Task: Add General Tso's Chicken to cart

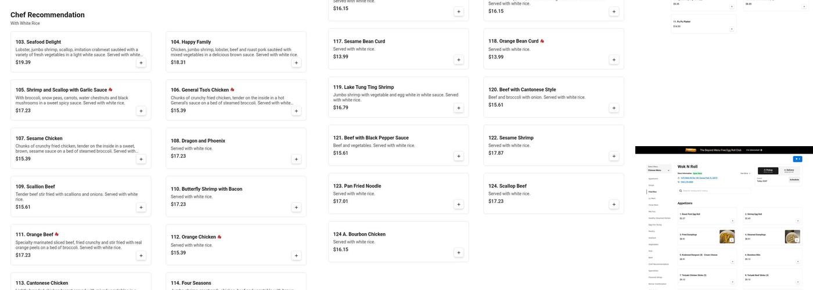Action: pyautogui.click(x=296, y=111)
